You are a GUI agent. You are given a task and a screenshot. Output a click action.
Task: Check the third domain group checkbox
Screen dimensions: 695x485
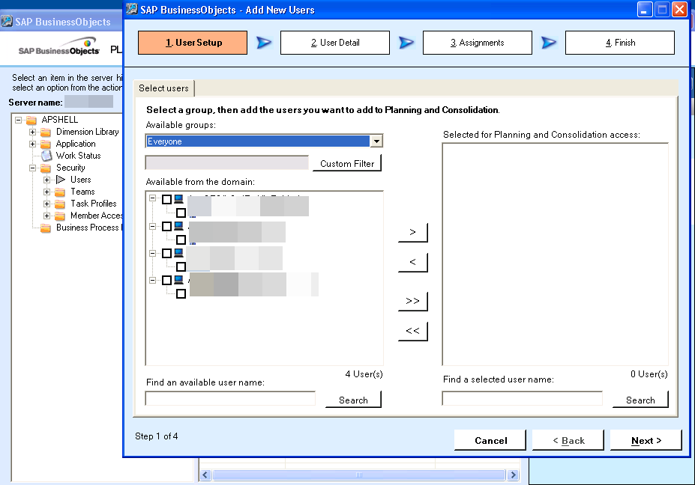point(166,253)
